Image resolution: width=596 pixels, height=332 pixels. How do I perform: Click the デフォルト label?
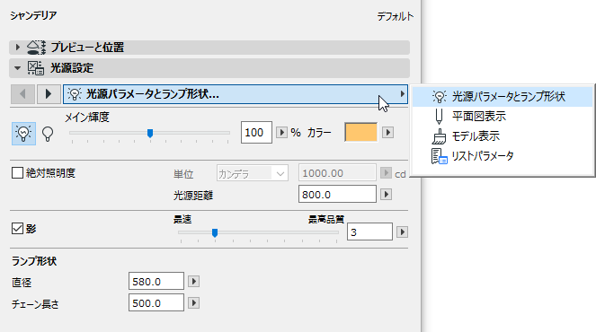click(x=396, y=16)
